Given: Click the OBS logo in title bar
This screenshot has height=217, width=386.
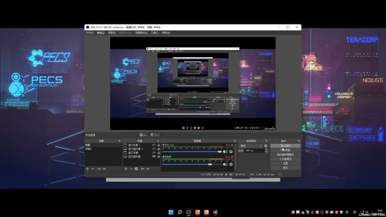Looking at the screenshot, I should (x=88, y=27).
